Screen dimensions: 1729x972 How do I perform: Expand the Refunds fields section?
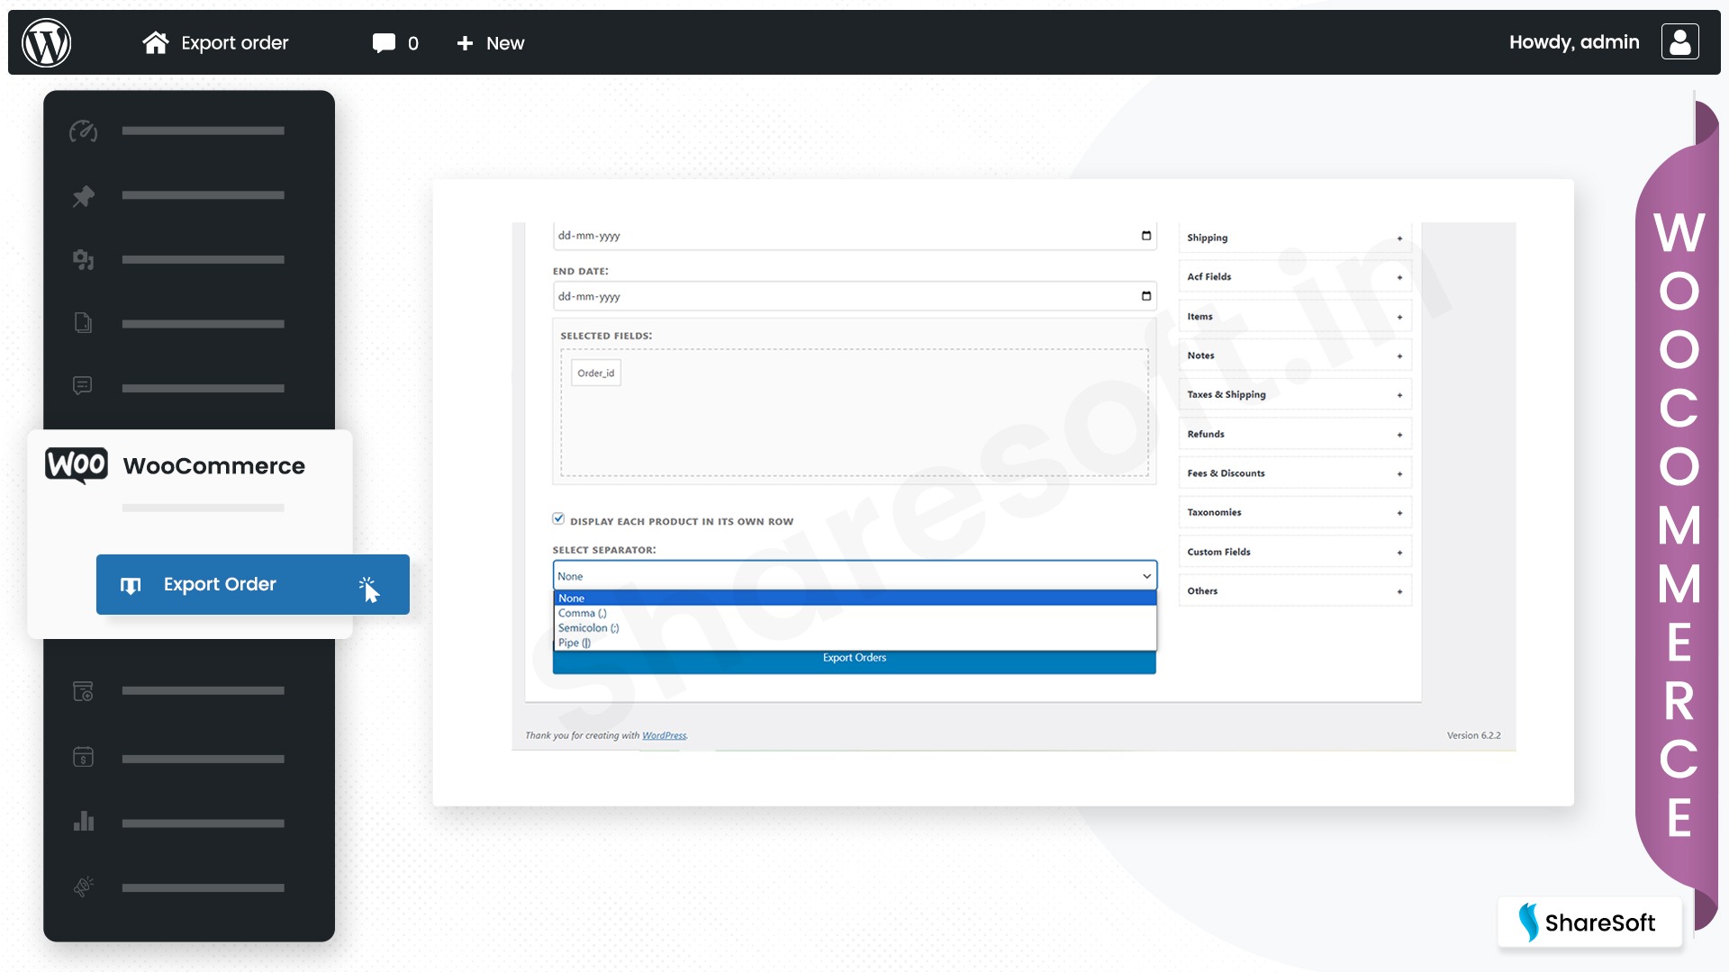1295,435
